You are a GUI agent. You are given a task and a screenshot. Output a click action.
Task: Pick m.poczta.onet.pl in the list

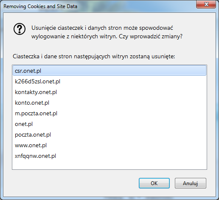(x=109, y=113)
